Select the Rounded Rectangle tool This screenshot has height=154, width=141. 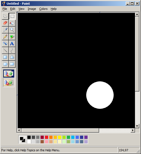12,64
